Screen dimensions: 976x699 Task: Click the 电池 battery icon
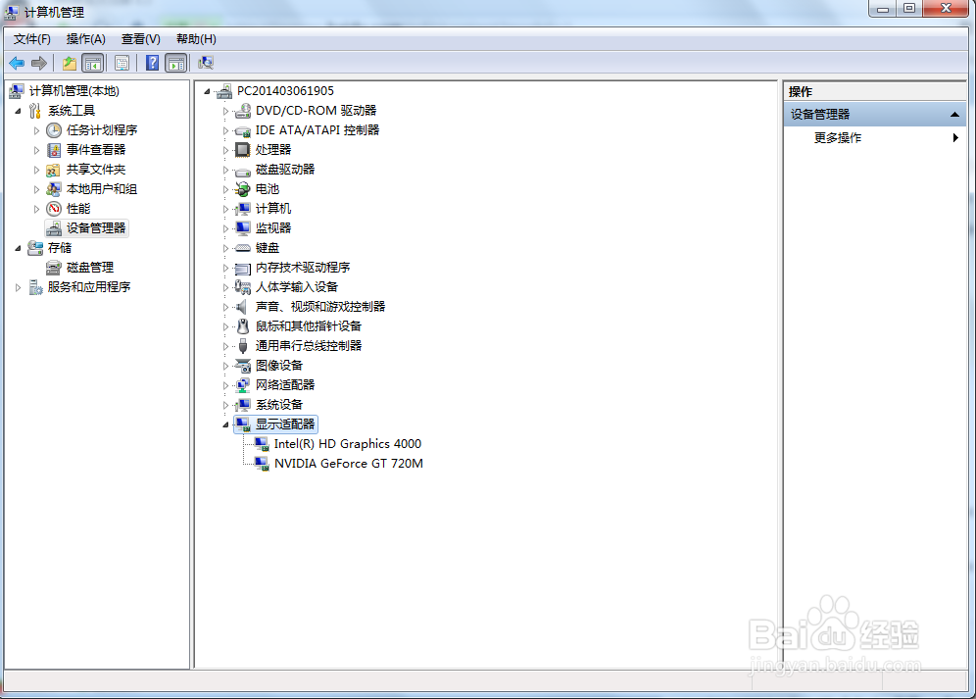click(243, 189)
